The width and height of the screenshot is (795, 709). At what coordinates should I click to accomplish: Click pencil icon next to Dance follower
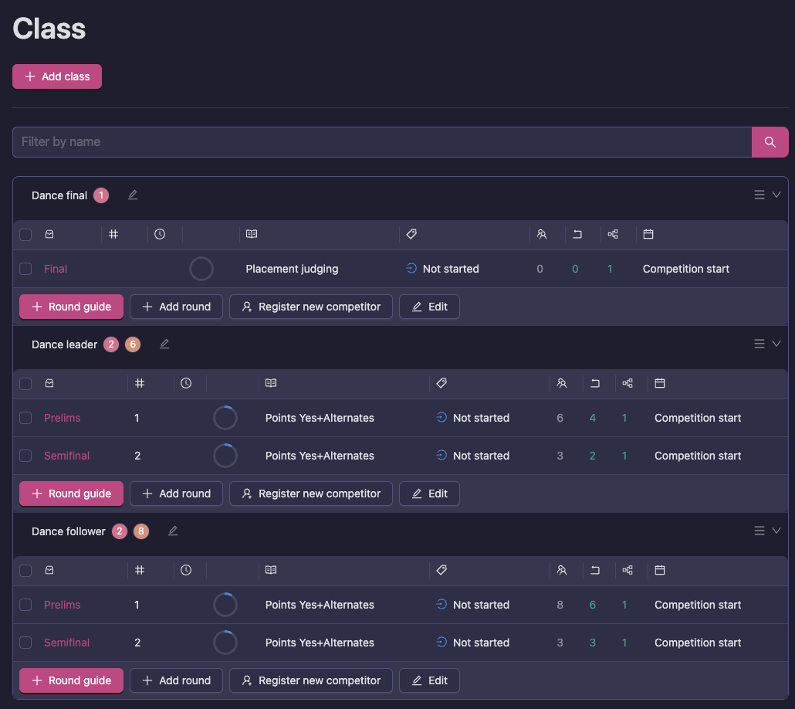coord(173,531)
